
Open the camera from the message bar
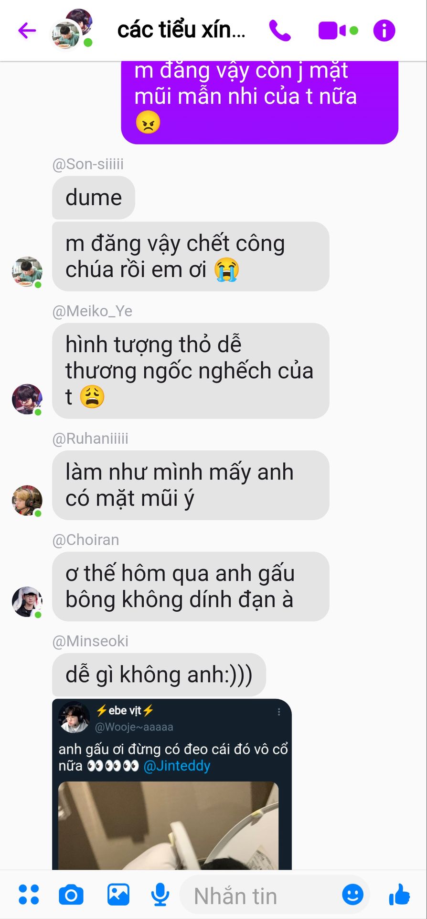tap(71, 895)
